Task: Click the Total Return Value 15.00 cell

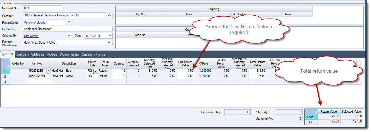Action: 258,76
